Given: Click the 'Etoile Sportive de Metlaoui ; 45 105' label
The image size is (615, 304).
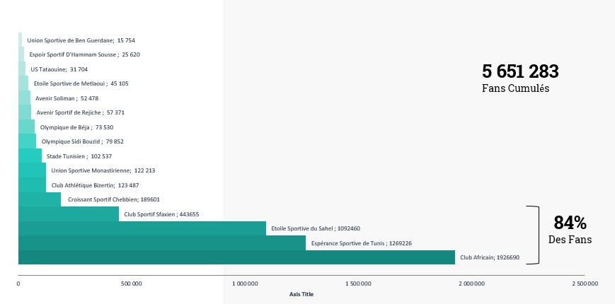Looking at the screenshot, I should (81, 83).
